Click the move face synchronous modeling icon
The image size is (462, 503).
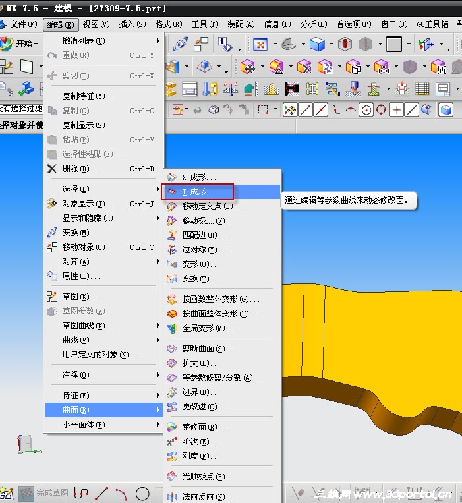pyautogui.click(x=248, y=67)
